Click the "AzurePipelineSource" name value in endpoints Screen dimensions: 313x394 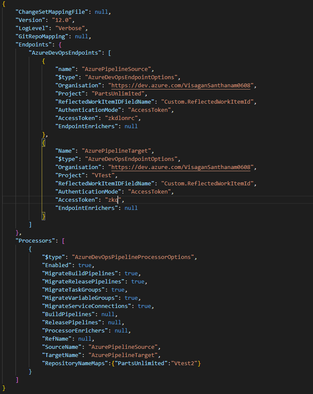(x=117, y=69)
